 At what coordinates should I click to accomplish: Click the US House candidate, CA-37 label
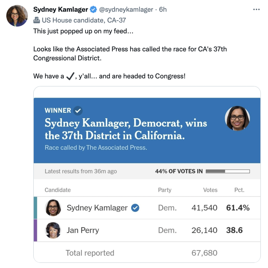84,20
